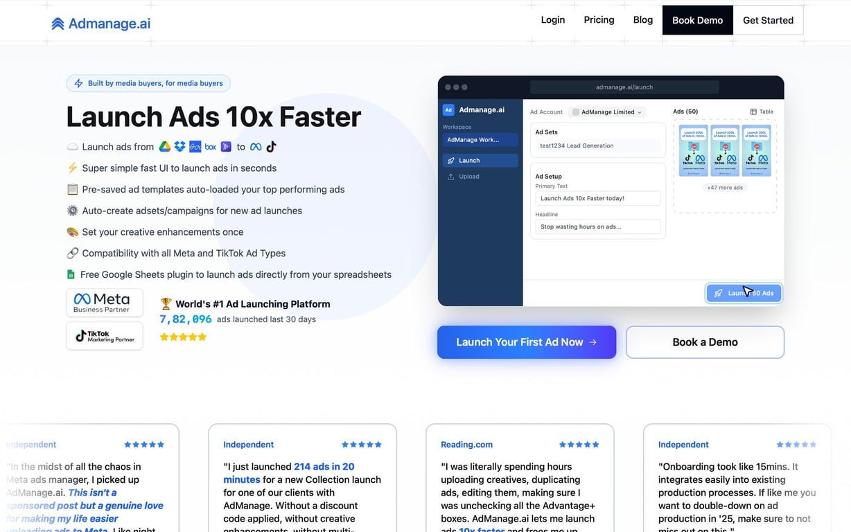
Task: Click the chain link icon beside 'Compatibility'
Action: click(72, 254)
